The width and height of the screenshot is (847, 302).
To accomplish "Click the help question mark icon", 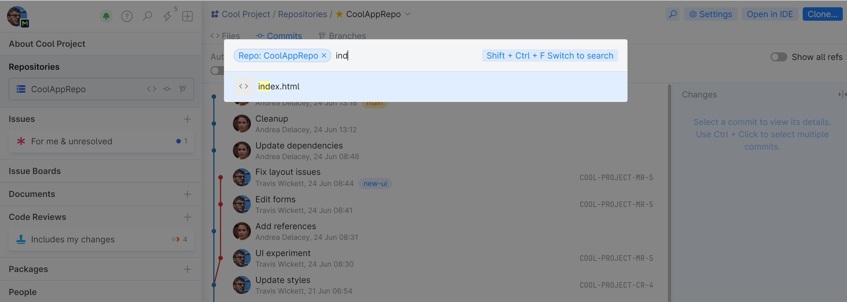I will coord(127,16).
